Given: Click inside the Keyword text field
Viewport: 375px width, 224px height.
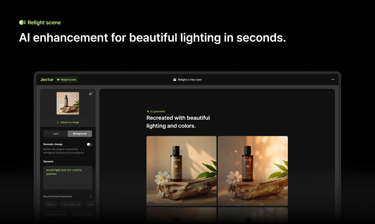Looking at the screenshot, I should [x=68, y=177].
